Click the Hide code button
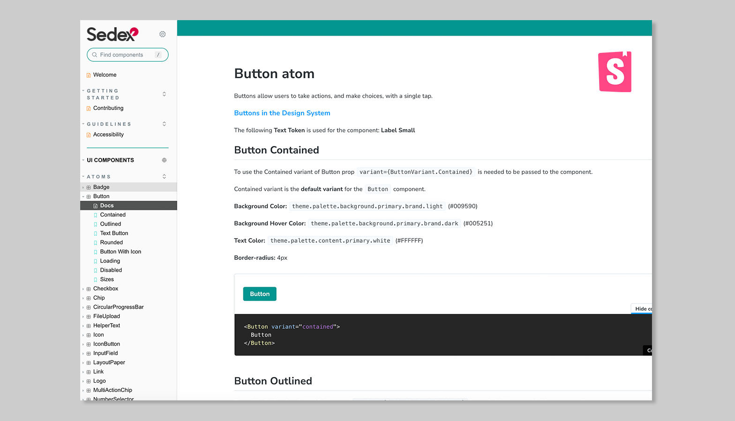The image size is (735, 421). coord(642,309)
